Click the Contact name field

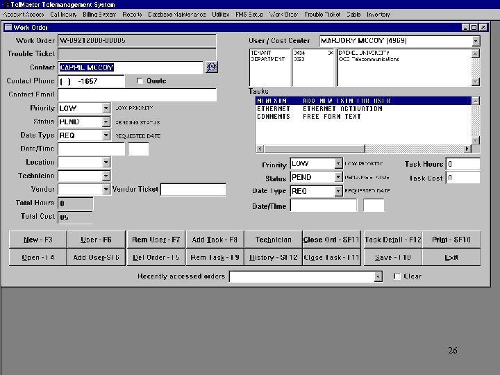[x=131, y=67]
